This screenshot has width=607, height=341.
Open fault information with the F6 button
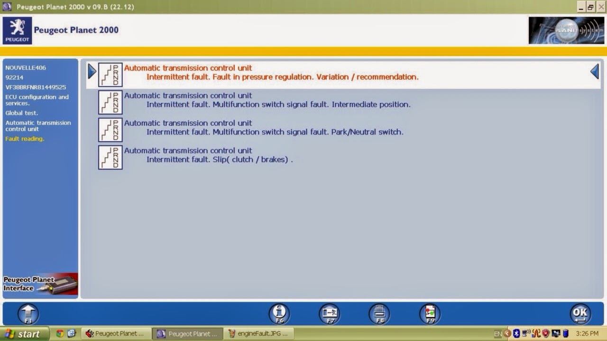[x=279, y=314]
